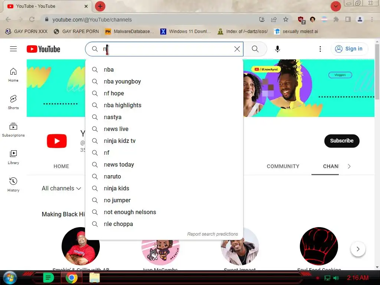
Task: Open the MalwareDatabase bookmark
Action: click(130, 32)
